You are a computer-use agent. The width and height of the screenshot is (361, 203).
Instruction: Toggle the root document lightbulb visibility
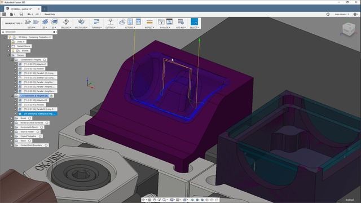point(10,37)
